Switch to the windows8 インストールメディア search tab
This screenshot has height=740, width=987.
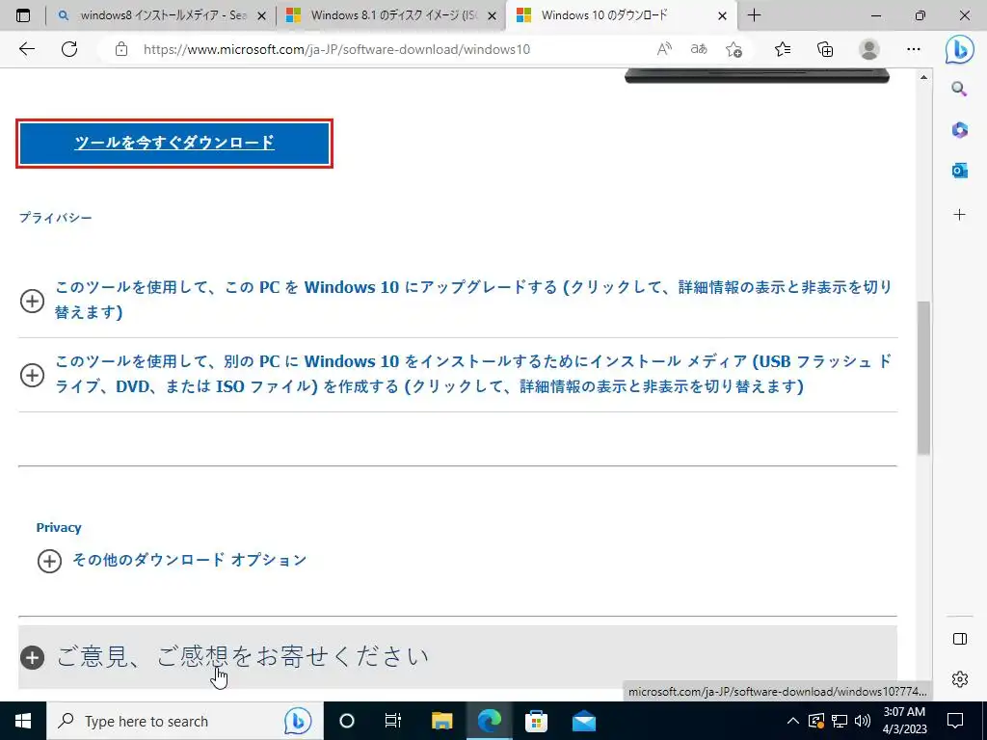161,15
